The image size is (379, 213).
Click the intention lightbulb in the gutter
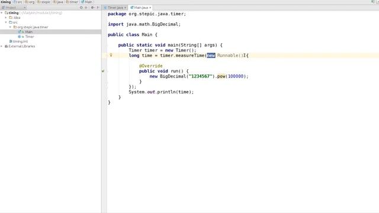111,55
